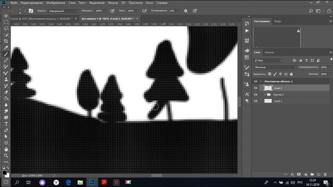Hide the Монтажная область 1 artboard
The image size is (333, 187).
255,82
